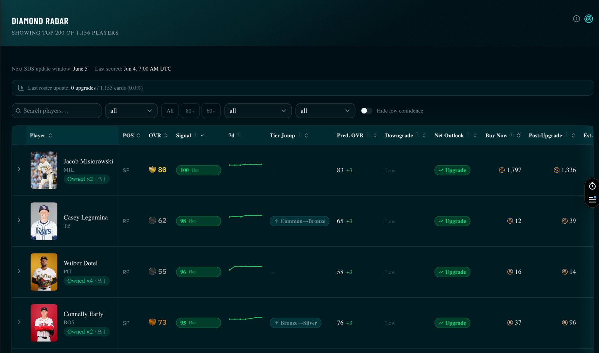The width and height of the screenshot is (599, 353).
Task: Expand Casey Legumina row
Action: [19, 220]
